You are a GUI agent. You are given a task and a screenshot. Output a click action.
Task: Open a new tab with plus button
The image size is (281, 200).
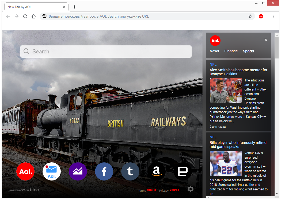[x=74, y=7]
